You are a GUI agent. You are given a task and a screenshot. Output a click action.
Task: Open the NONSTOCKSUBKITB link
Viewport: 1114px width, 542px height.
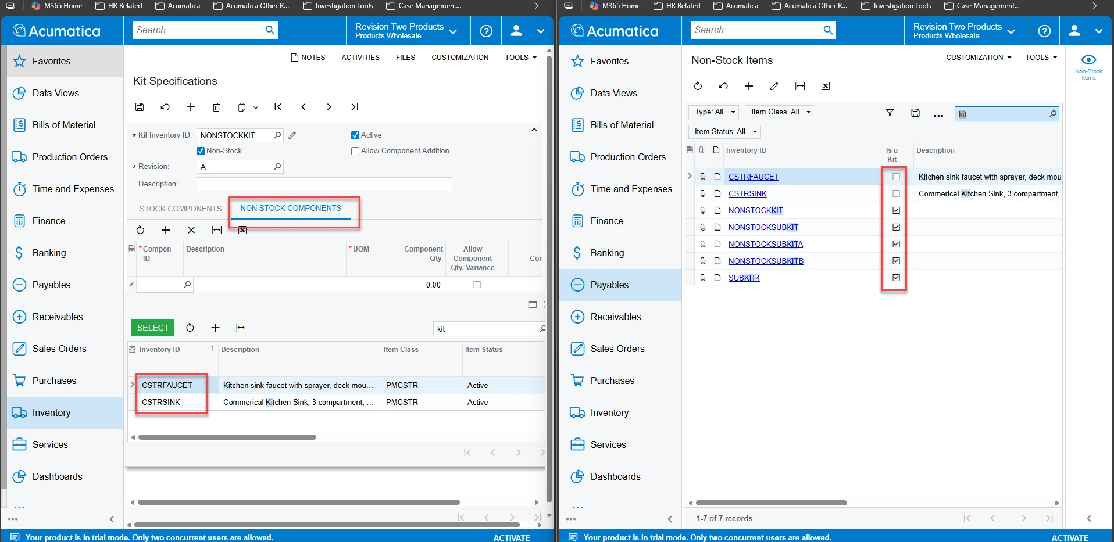766,261
